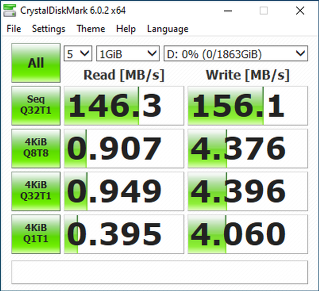319x291 pixels.
Task: Select the 0.907 read result cell
Action: [124, 148]
